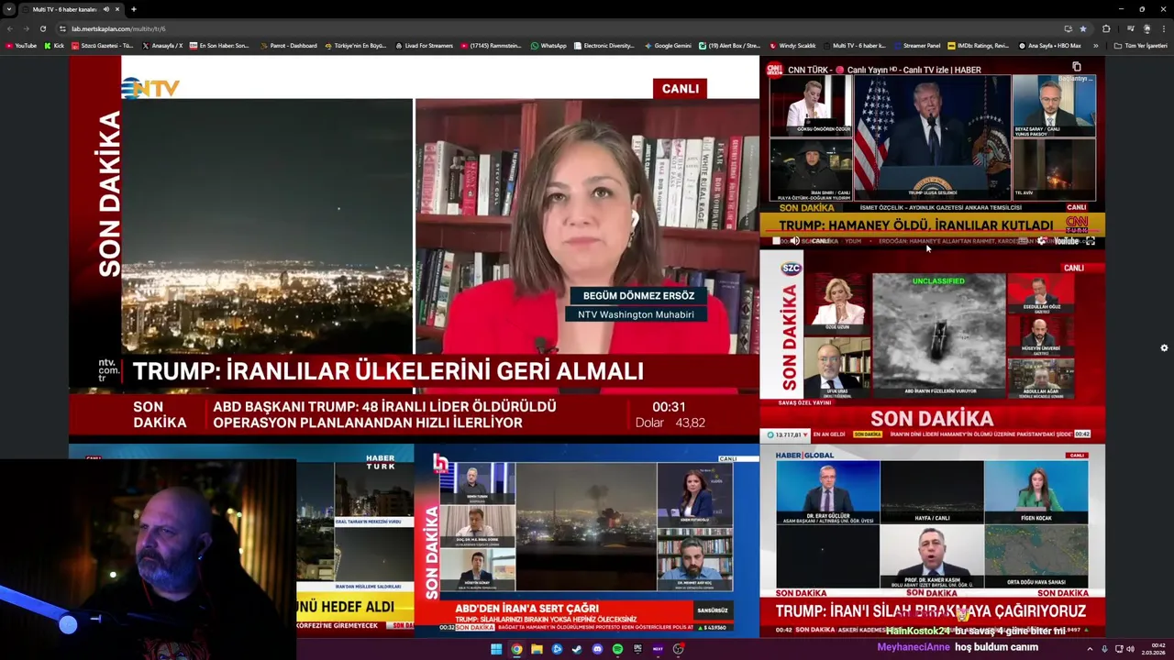The image size is (1174, 660).
Task: Open the Streamer Panel bookmark
Action: [917, 45]
